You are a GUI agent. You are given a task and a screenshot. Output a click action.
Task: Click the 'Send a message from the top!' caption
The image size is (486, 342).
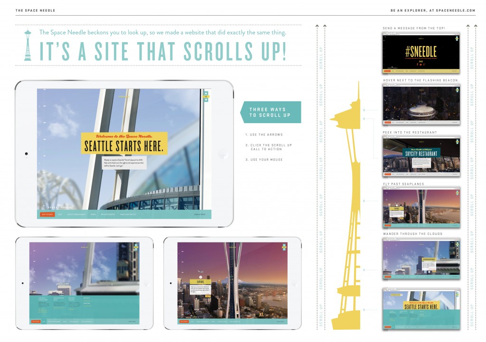tap(414, 28)
